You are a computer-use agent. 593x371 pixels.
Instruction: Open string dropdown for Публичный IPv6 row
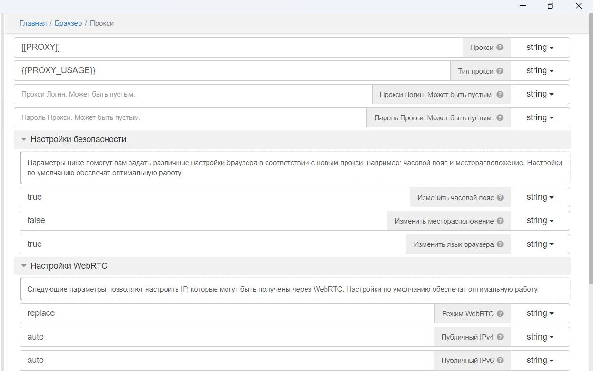click(540, 360)
